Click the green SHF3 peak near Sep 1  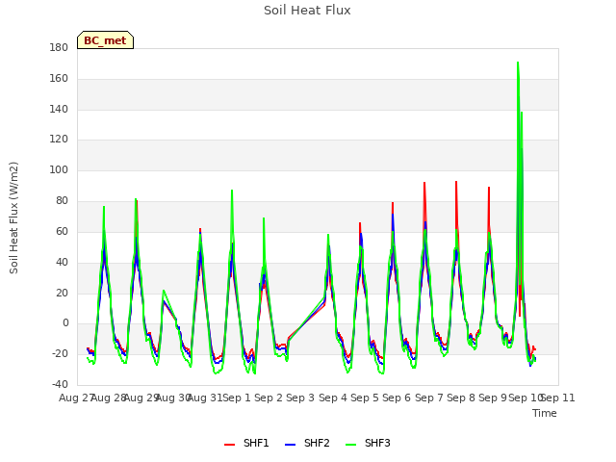[x=232, y=191]
